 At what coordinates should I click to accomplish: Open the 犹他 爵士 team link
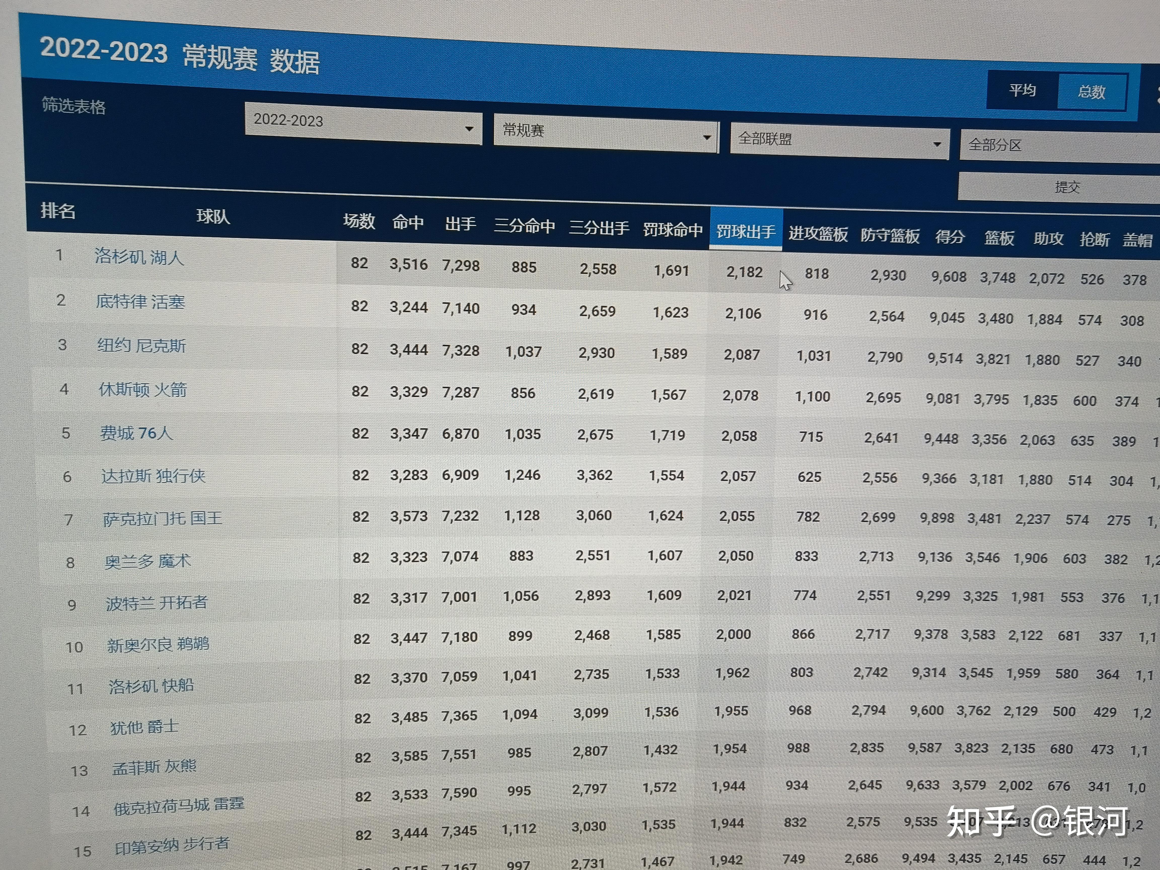pos(145,727)
